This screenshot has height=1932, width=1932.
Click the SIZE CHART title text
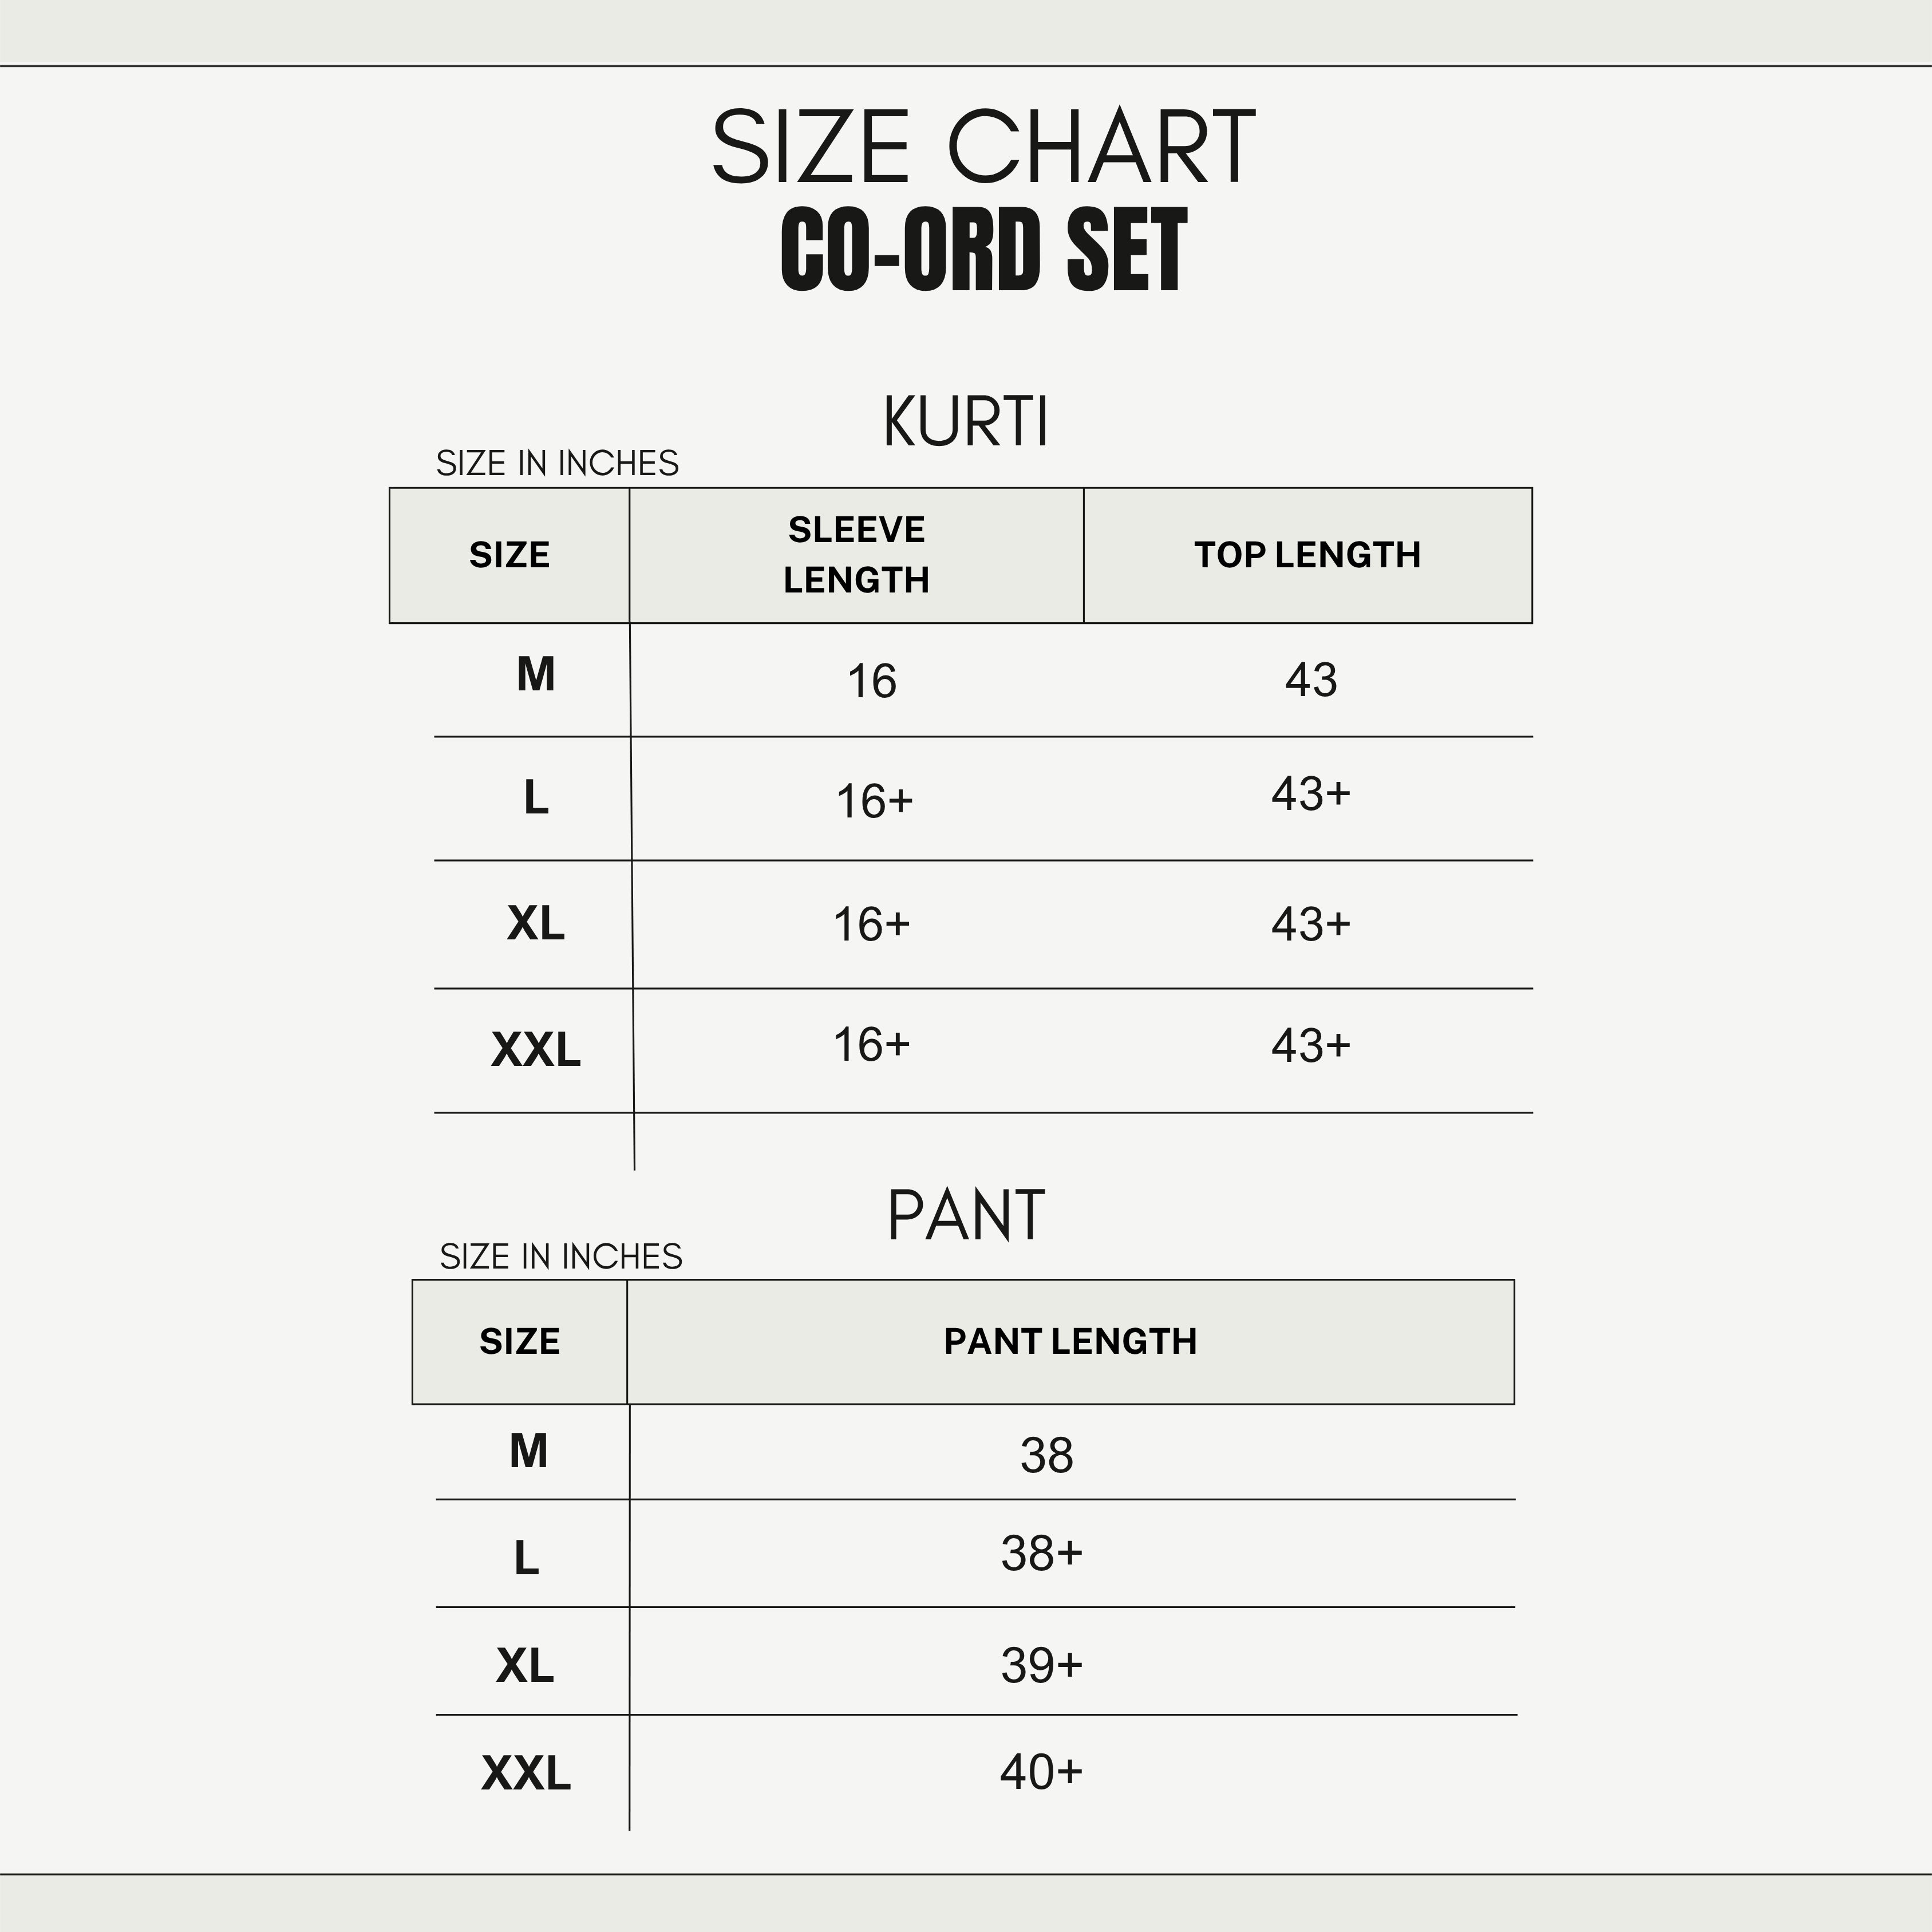[x=983, y=148]
